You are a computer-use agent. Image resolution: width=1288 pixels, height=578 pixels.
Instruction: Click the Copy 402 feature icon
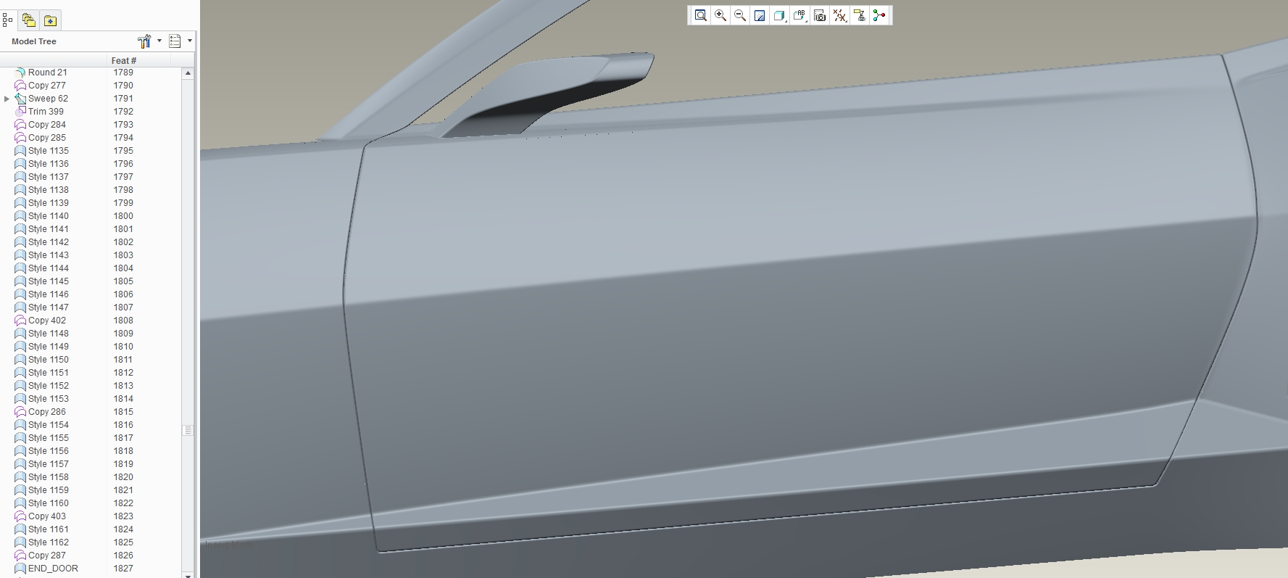(20, 321)
